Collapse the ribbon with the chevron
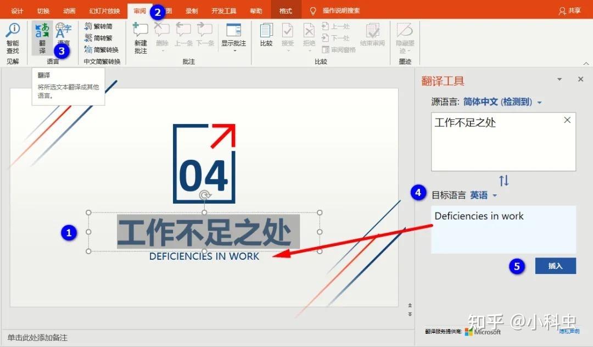The width and height of the screenshot is (593, 347). (586, 63)
